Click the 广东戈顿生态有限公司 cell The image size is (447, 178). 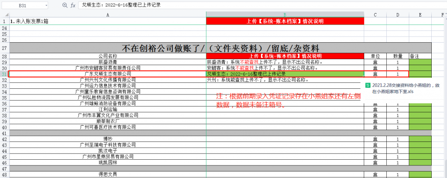coord(107,74)
